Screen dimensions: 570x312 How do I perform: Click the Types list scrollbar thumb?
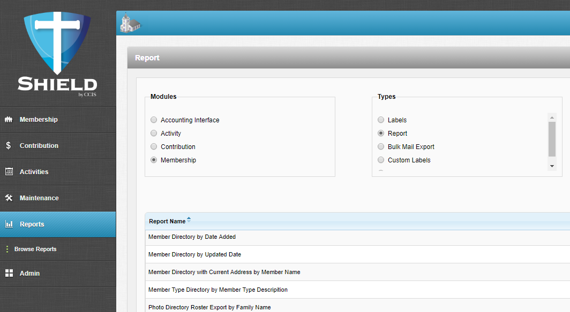click(x=552, y=139)
